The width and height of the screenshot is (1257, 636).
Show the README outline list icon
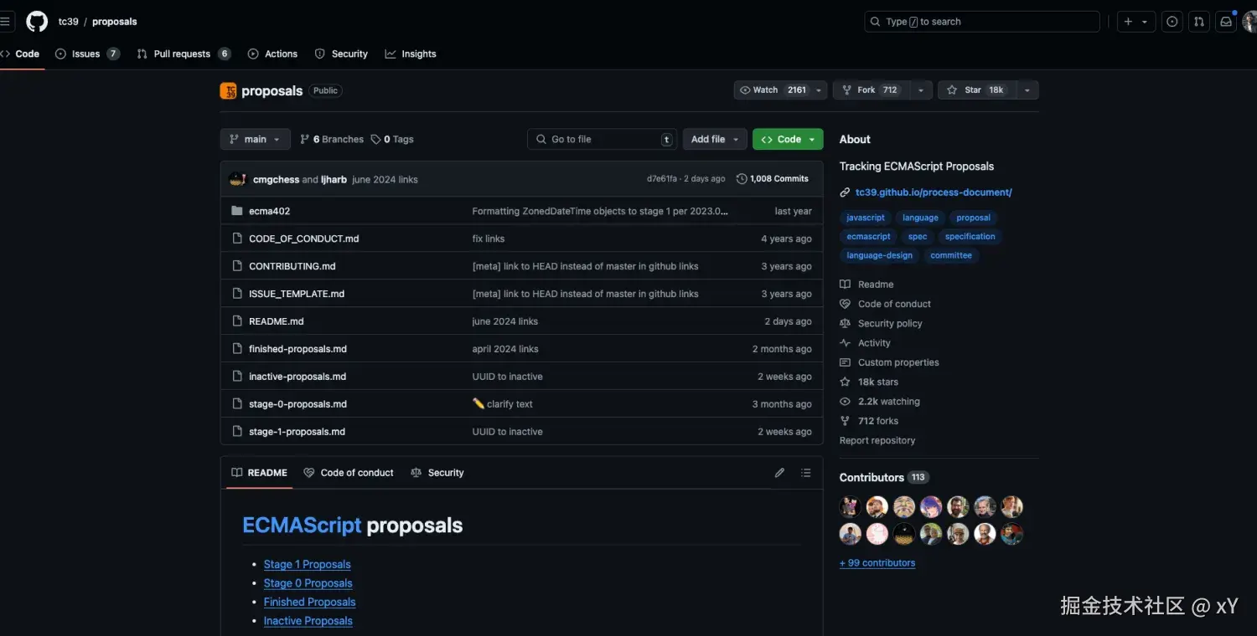click(x=805, y=473)
